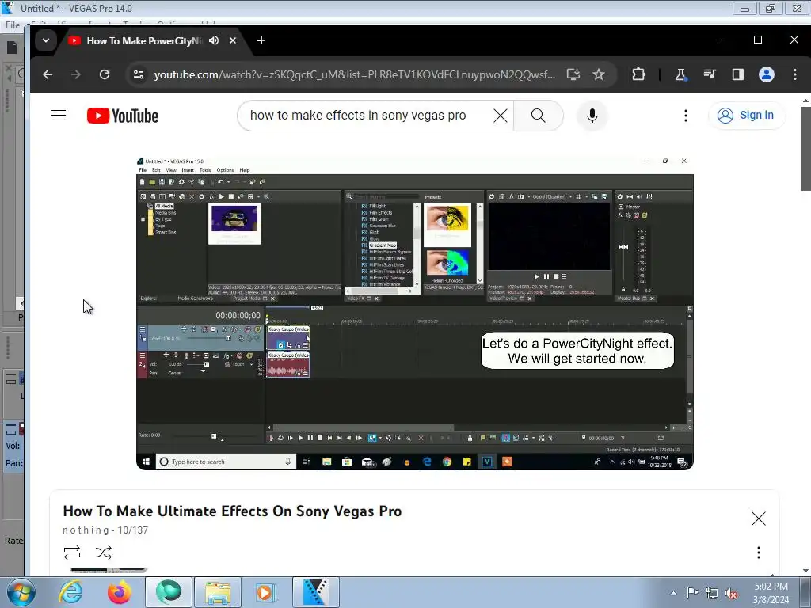The height and width of the screenshot is (608, 811).
Task: Toggle shuffle playlist
Action: (x=104, y=552)
